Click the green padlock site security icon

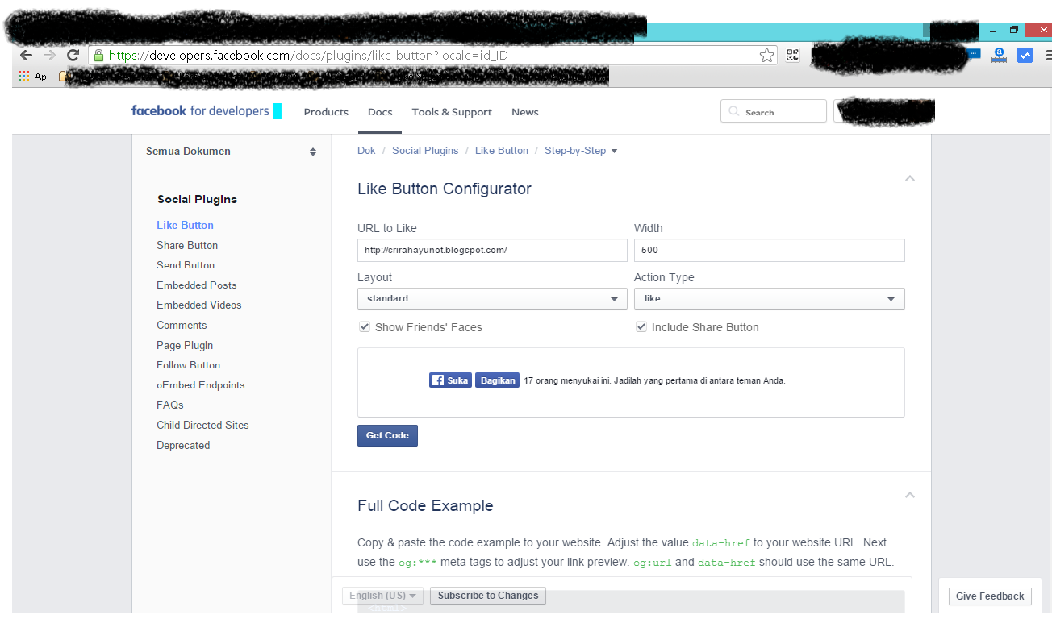(98, 56)
